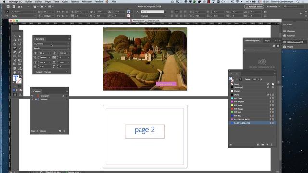Toggle Underline in control bar
This screenshot has width=308, height=173.
tap(67, 12)
